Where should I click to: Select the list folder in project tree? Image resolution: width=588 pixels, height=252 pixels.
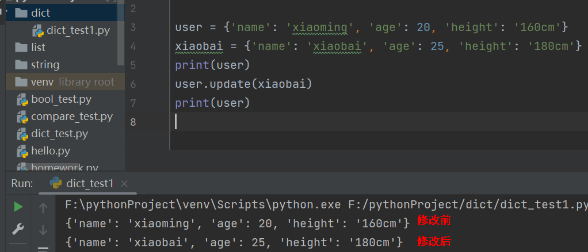[39, 47]
